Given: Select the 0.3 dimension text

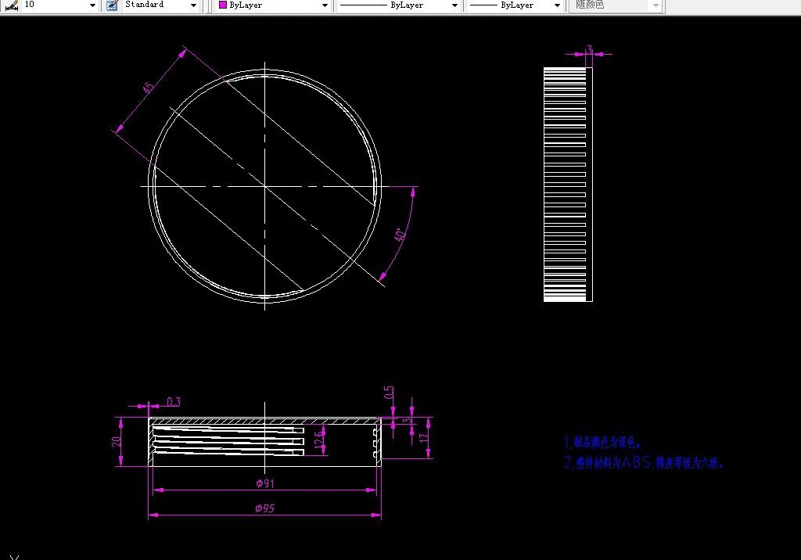Looking at the screenshot, I should click(174, 402).
